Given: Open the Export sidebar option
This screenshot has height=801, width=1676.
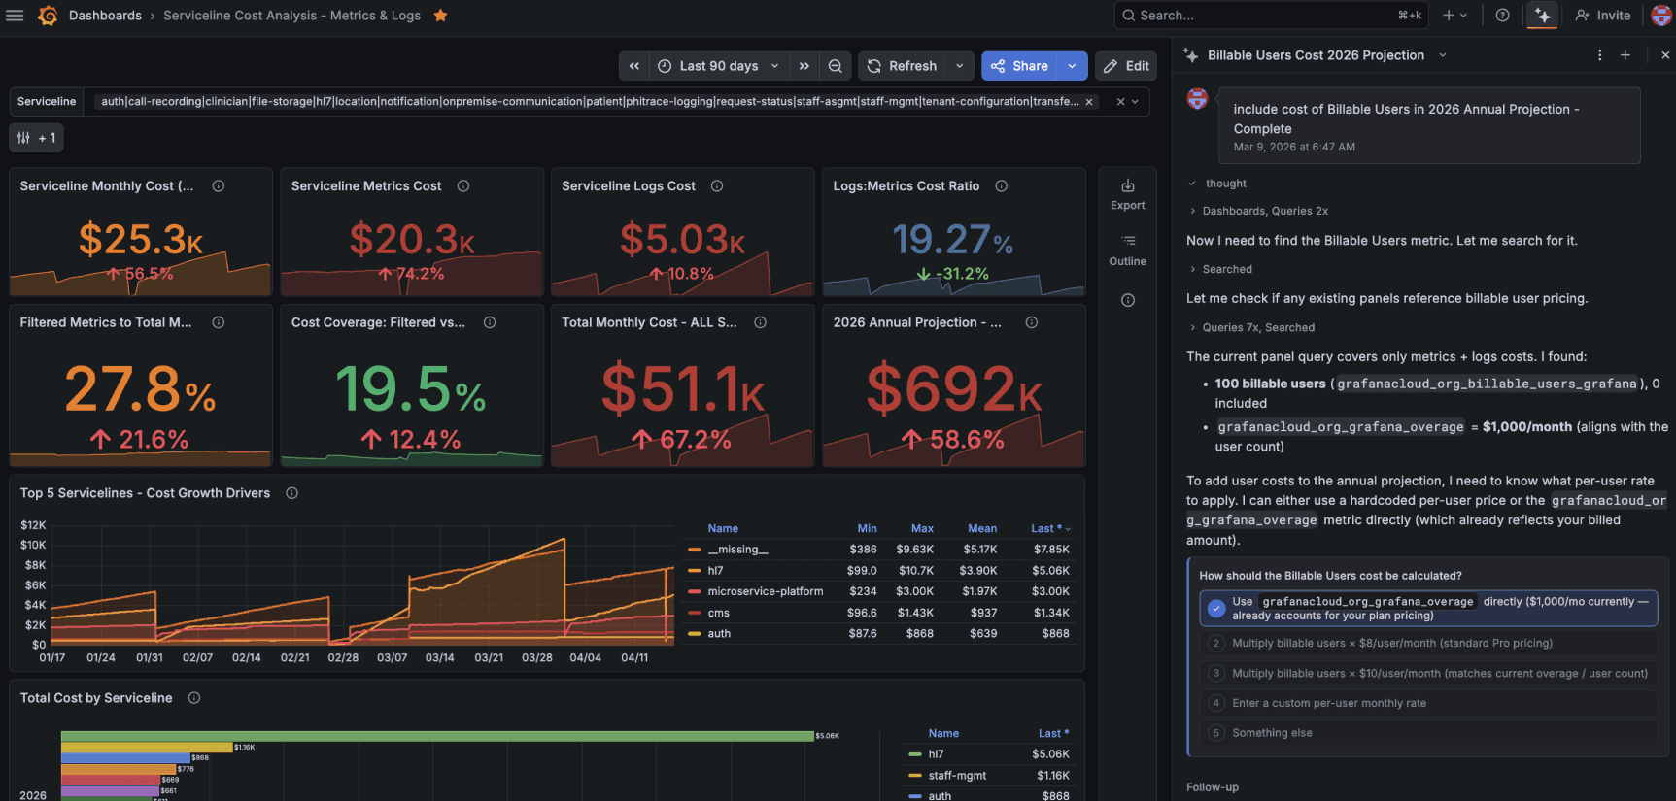Looking at the screenshot, I should click(x=1127, y=194).
